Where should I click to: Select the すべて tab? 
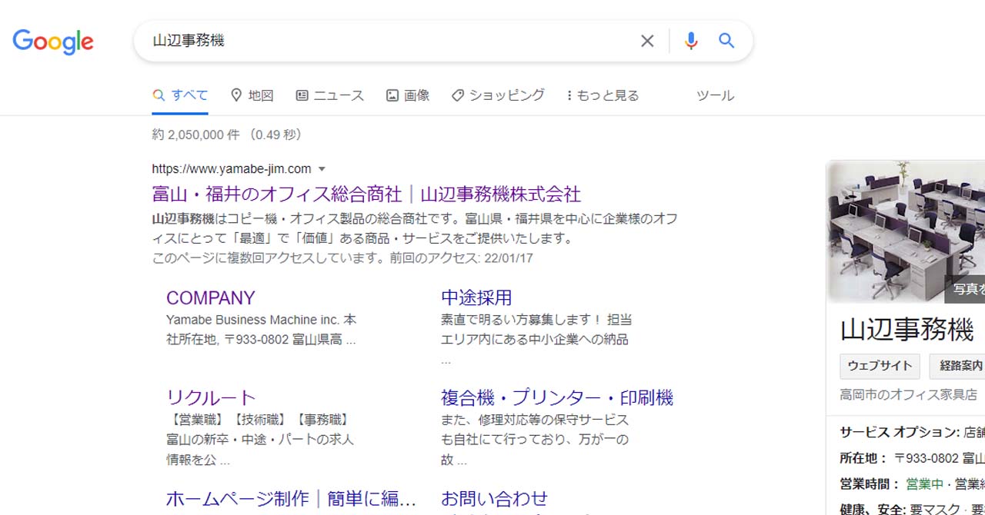[x=180, y=95]
